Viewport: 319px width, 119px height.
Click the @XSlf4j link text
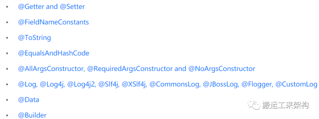(134, 85)
